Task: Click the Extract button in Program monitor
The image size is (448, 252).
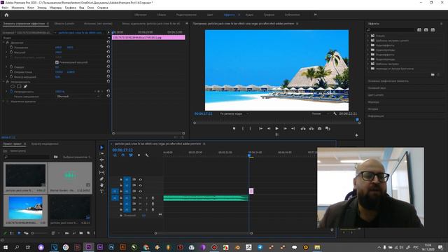Action: [x=311, y=129]
